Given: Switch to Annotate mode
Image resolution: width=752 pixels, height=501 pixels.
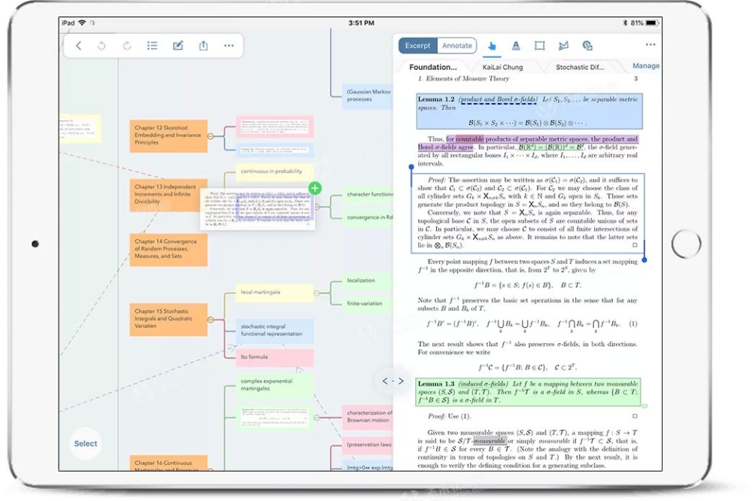Looking at the screenshot, I should pos(456,46).
